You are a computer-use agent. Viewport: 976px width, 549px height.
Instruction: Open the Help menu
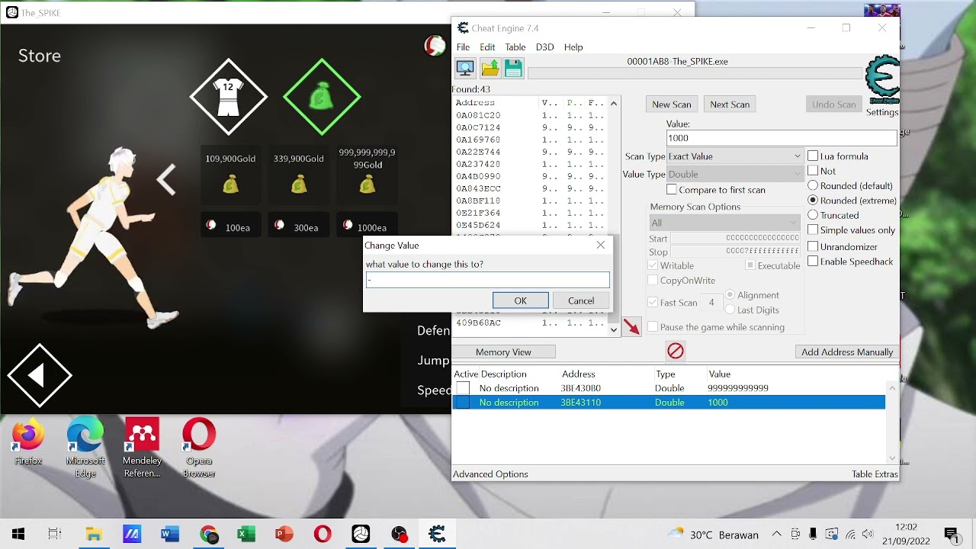[x=573, y=47]
